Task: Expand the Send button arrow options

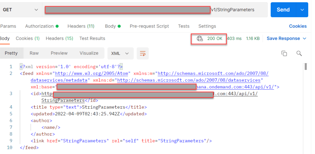Action: point(302,10)
